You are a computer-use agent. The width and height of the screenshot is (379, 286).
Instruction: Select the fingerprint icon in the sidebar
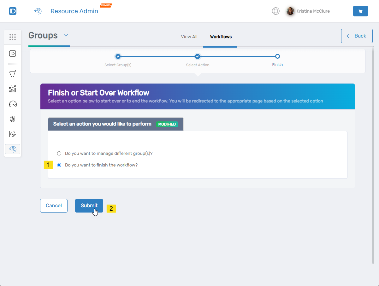point(13,119)
